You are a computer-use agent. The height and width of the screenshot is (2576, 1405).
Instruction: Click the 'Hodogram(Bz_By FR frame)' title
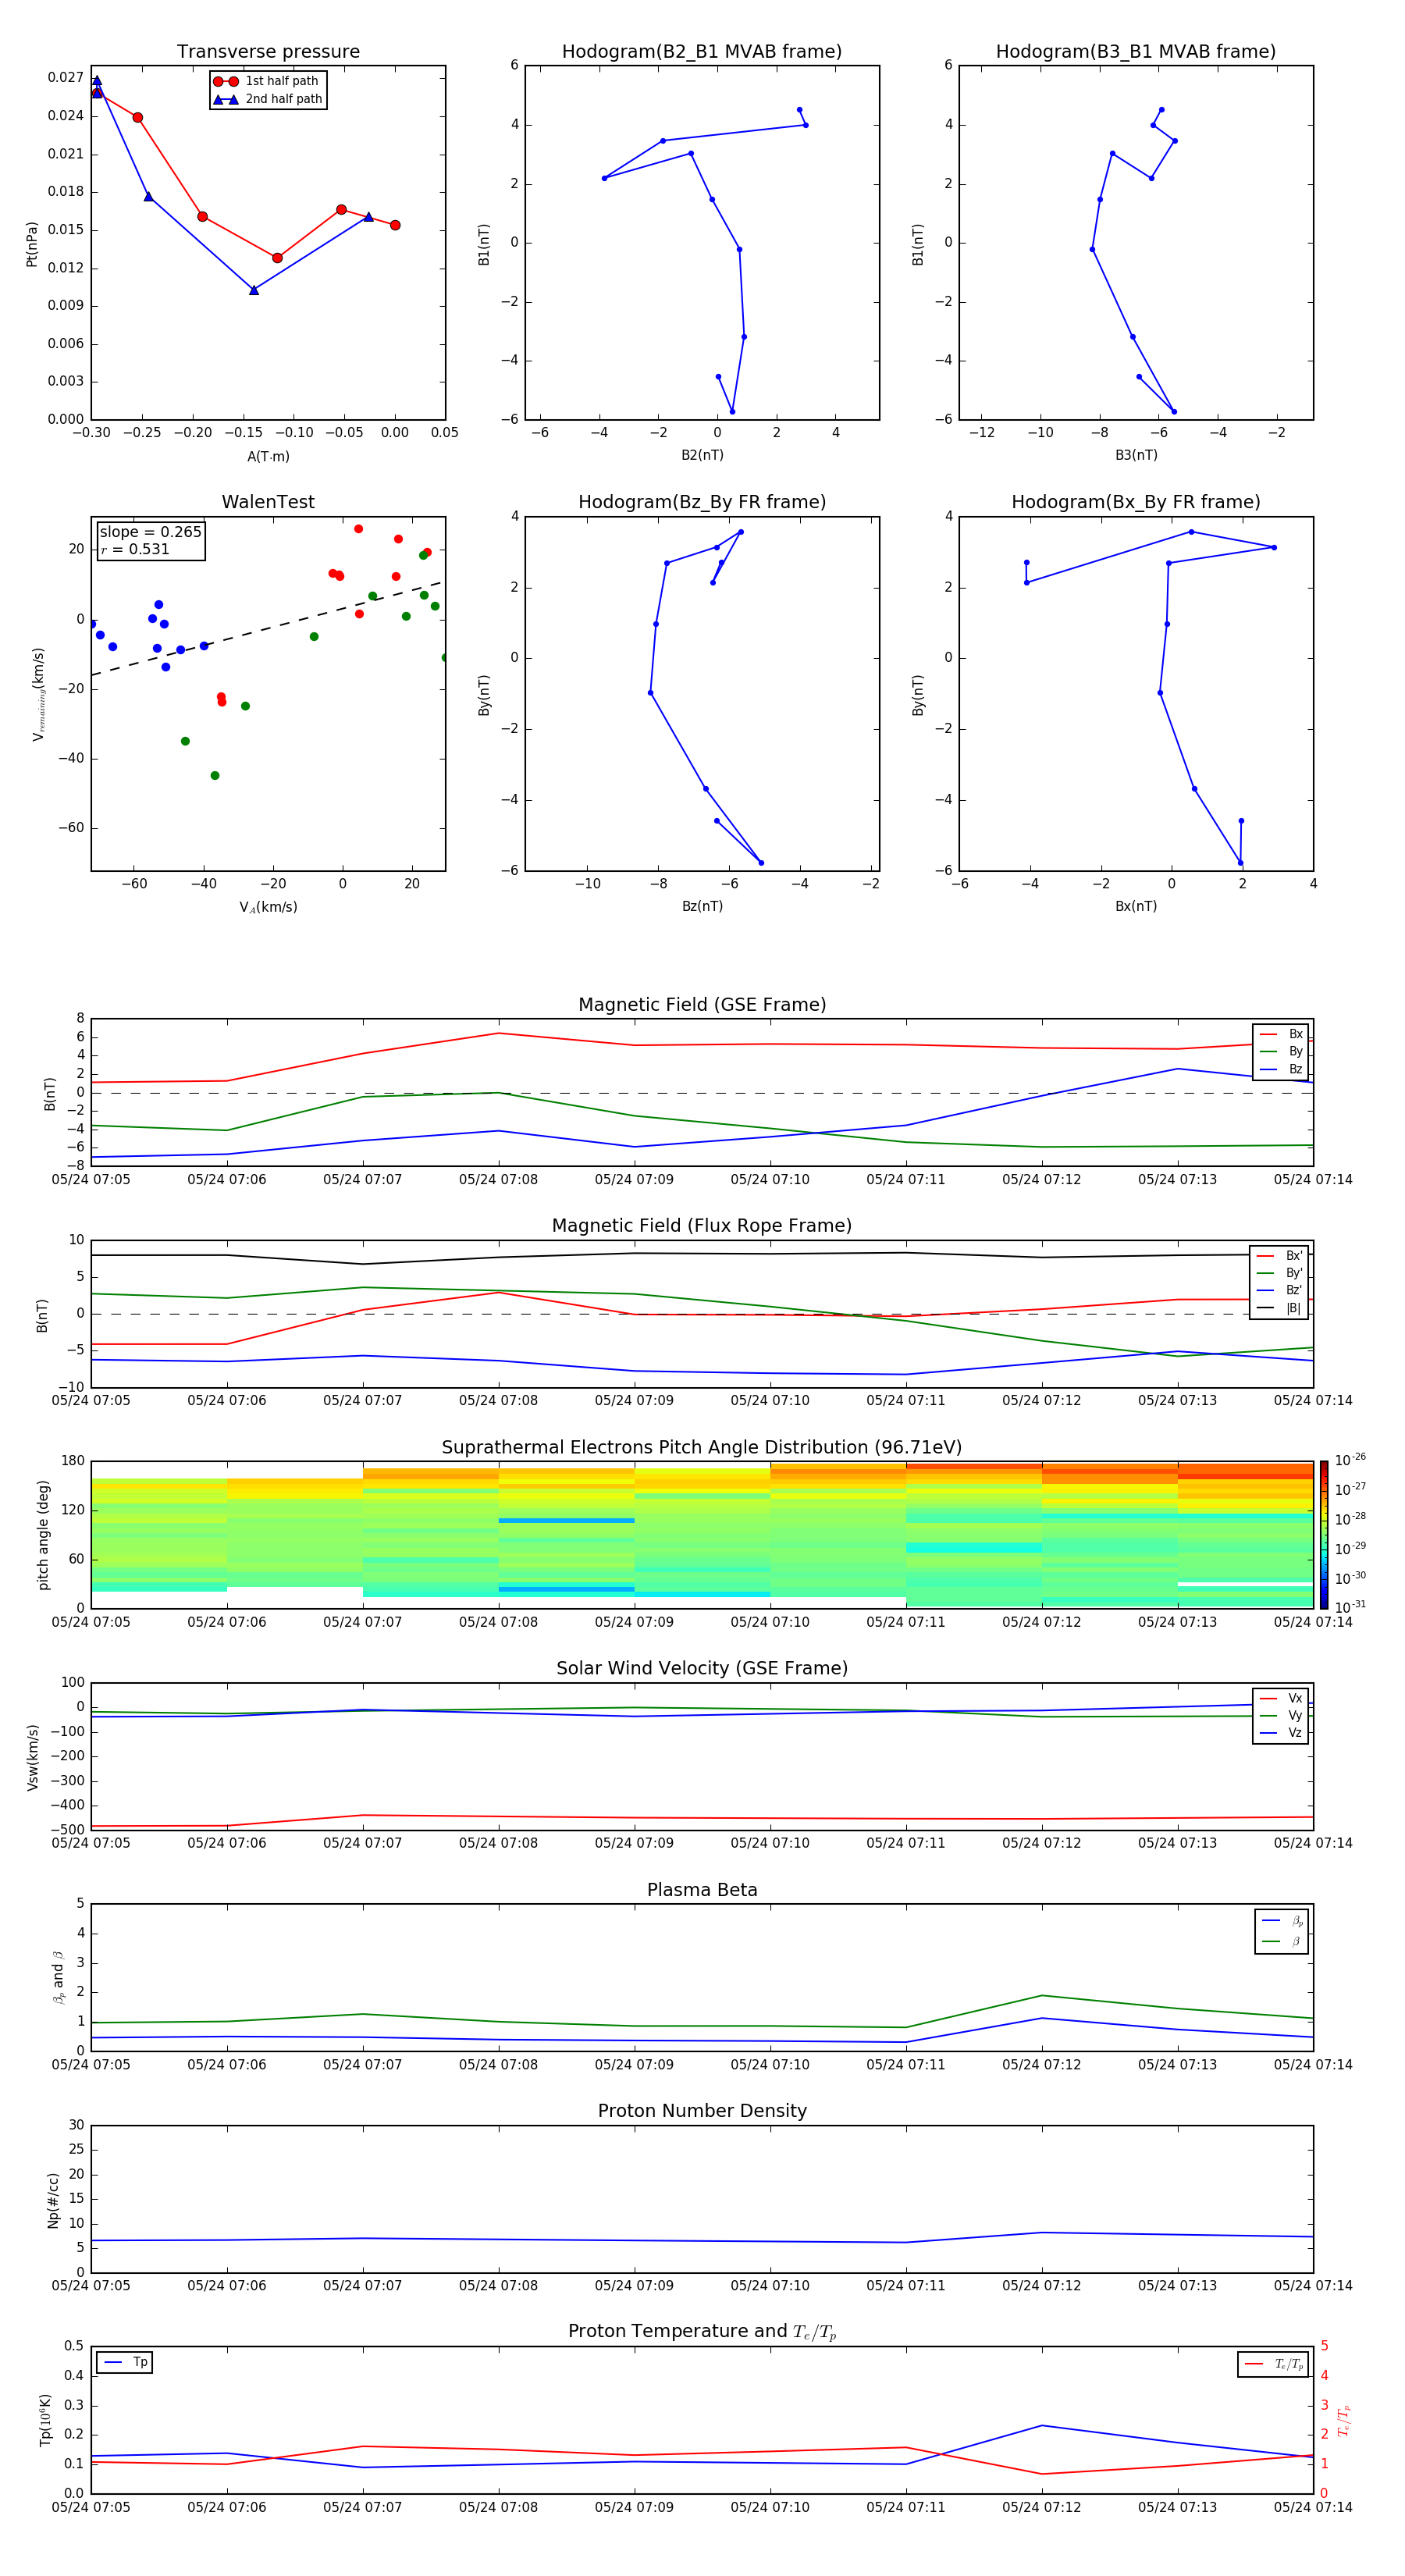click(702, 502)
